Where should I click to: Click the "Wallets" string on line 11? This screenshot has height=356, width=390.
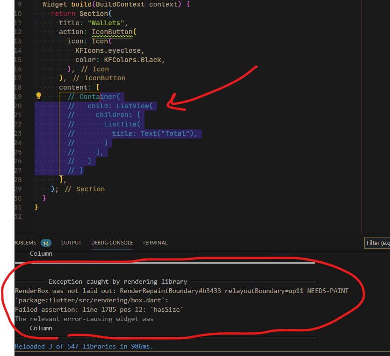click(x=106, y=23)
